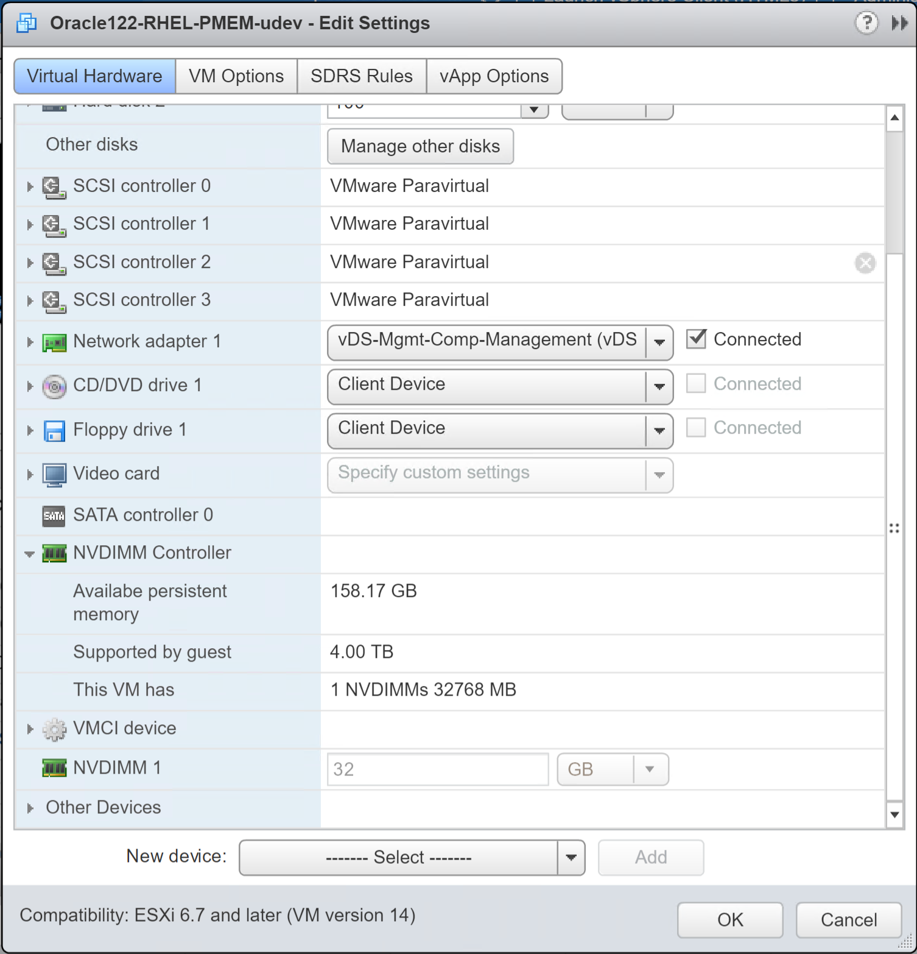917x954 pixels.
Task: Click the Compatibility ESXi 6.7 text
Action: click(217, 916)
